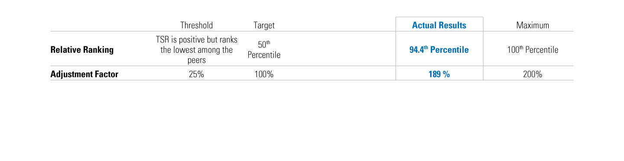The width and height of the screenshot is (624, 161).
Task: Click the 189 % actual adjustment factor
Action: (439, 74)
